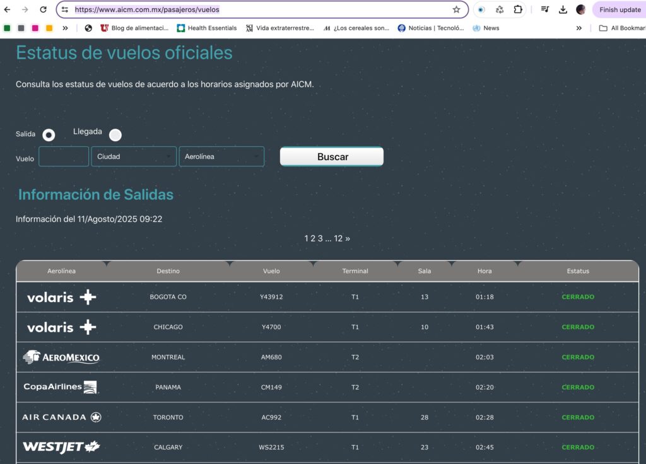Jump to page 12 in pagination
The image size is (646, 464).
338,238
